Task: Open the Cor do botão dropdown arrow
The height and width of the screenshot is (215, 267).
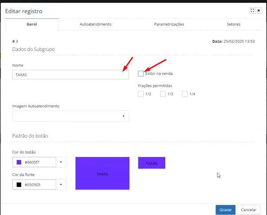Action: (61, 162)
